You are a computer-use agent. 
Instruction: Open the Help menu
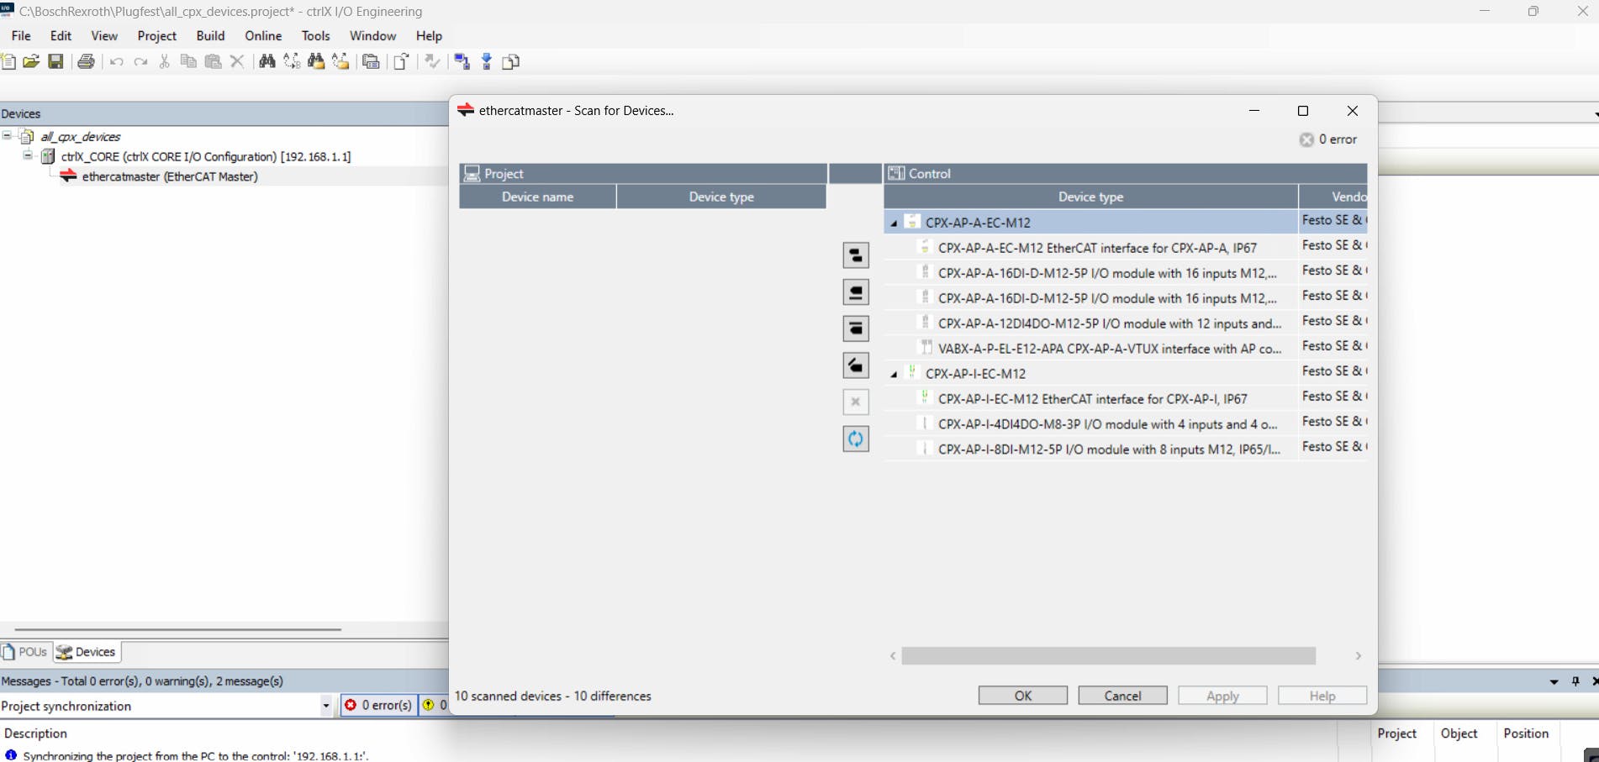point(429,36)
